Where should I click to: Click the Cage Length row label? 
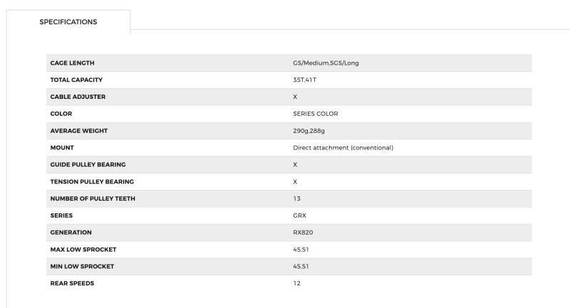72,63
